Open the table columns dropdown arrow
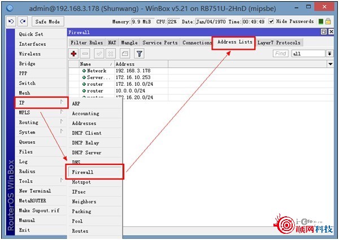The image size is (339, 240). [x=331, y=64]
